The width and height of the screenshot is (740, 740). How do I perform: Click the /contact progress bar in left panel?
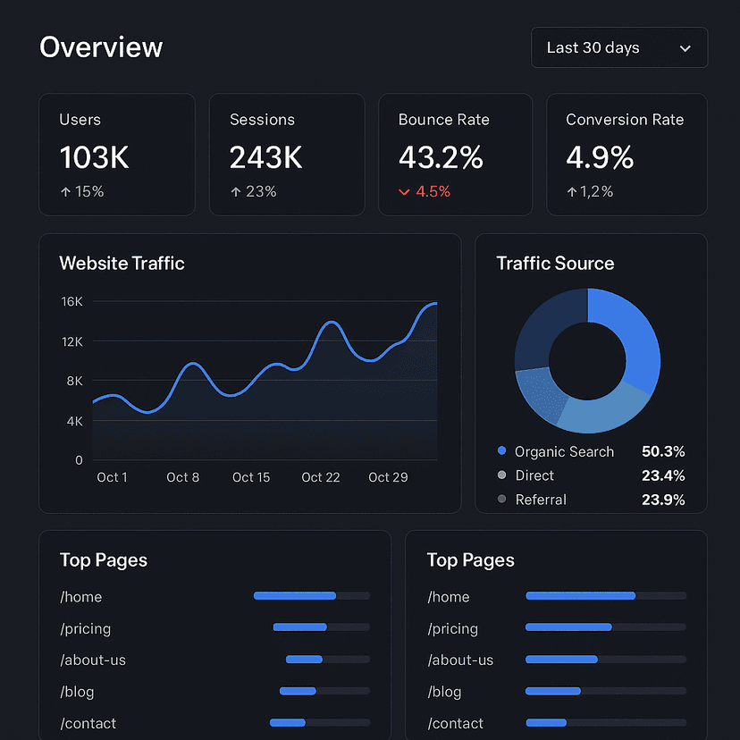point(319,722)
